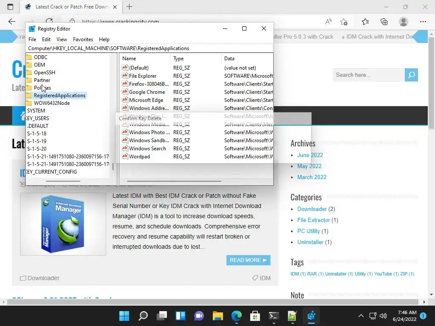Open the May 2022 archive link
Image resolution: width=435 pixels, height=326 pixels.
pos(309,166)
